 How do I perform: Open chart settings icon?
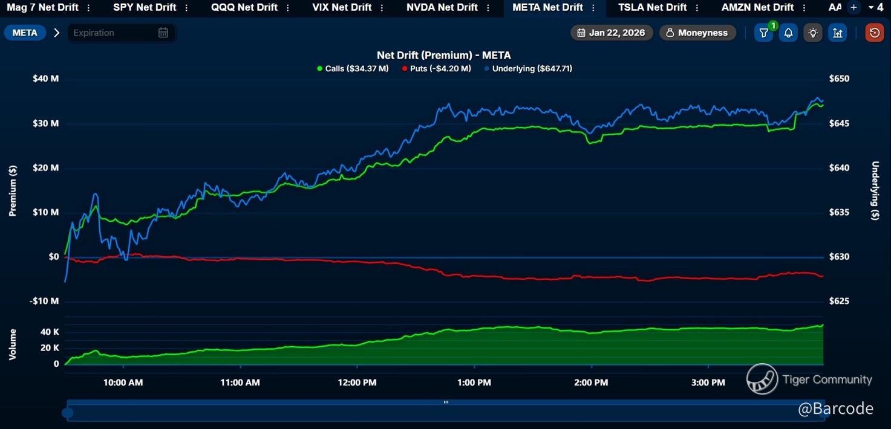tap(838, 33)
